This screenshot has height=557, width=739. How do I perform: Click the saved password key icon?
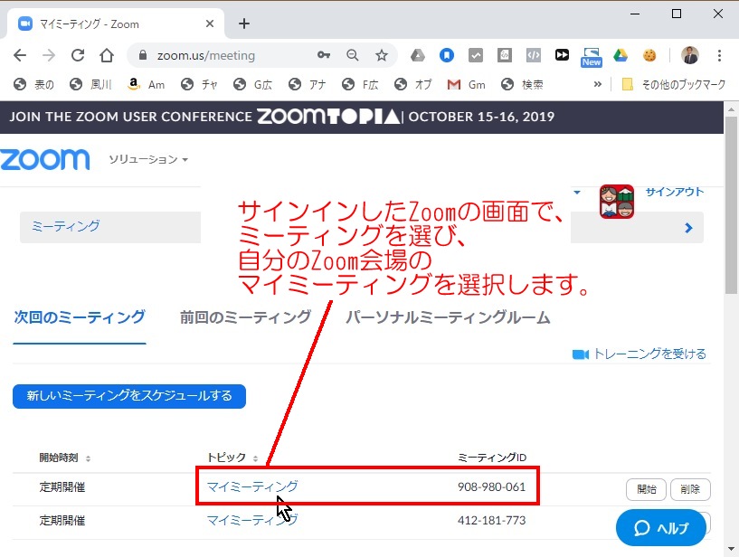pyautogui.click(x=323, y=55)
